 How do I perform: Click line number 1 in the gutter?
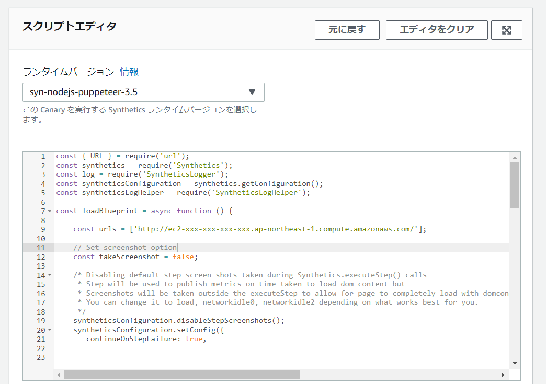[43, 156]
